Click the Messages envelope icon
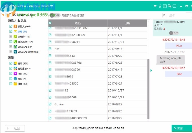Viewport: 192px width, 133px height. [15, 31]
